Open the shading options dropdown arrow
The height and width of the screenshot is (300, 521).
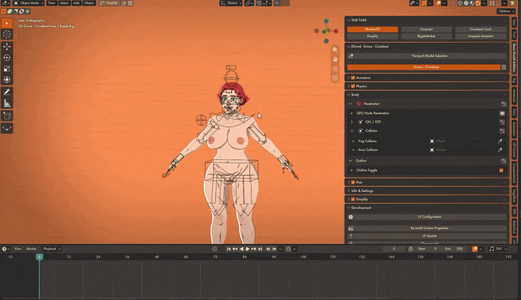point(485,3)
